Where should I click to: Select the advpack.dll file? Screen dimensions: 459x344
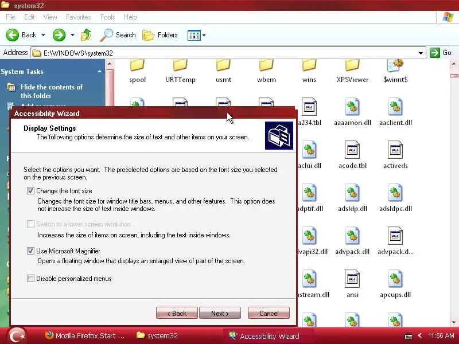(x=352, y=241)
